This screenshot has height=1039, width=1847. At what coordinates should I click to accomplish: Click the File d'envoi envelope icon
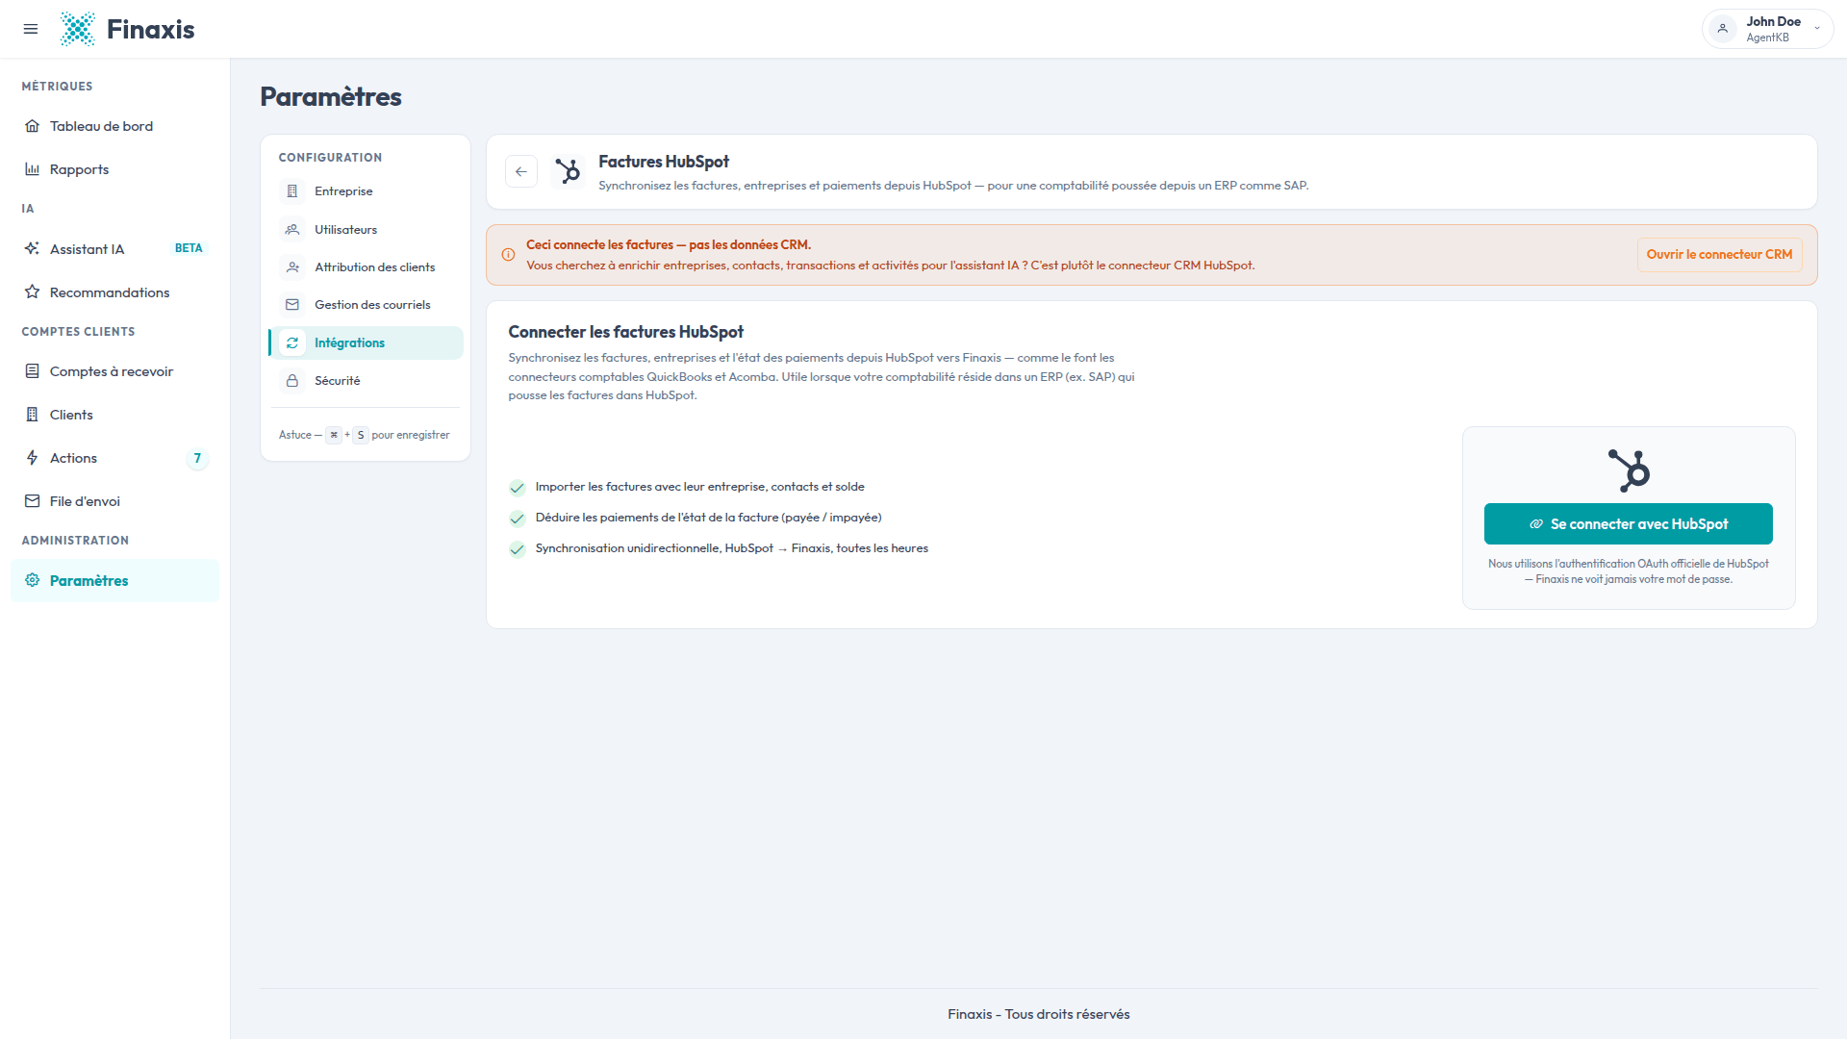pyautogui.click(x=33, y=501)
